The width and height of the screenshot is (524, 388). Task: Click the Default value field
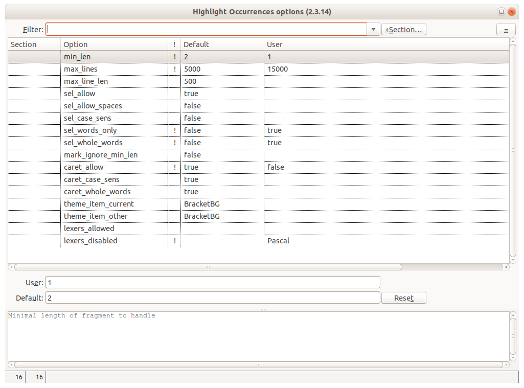point(213,298)
